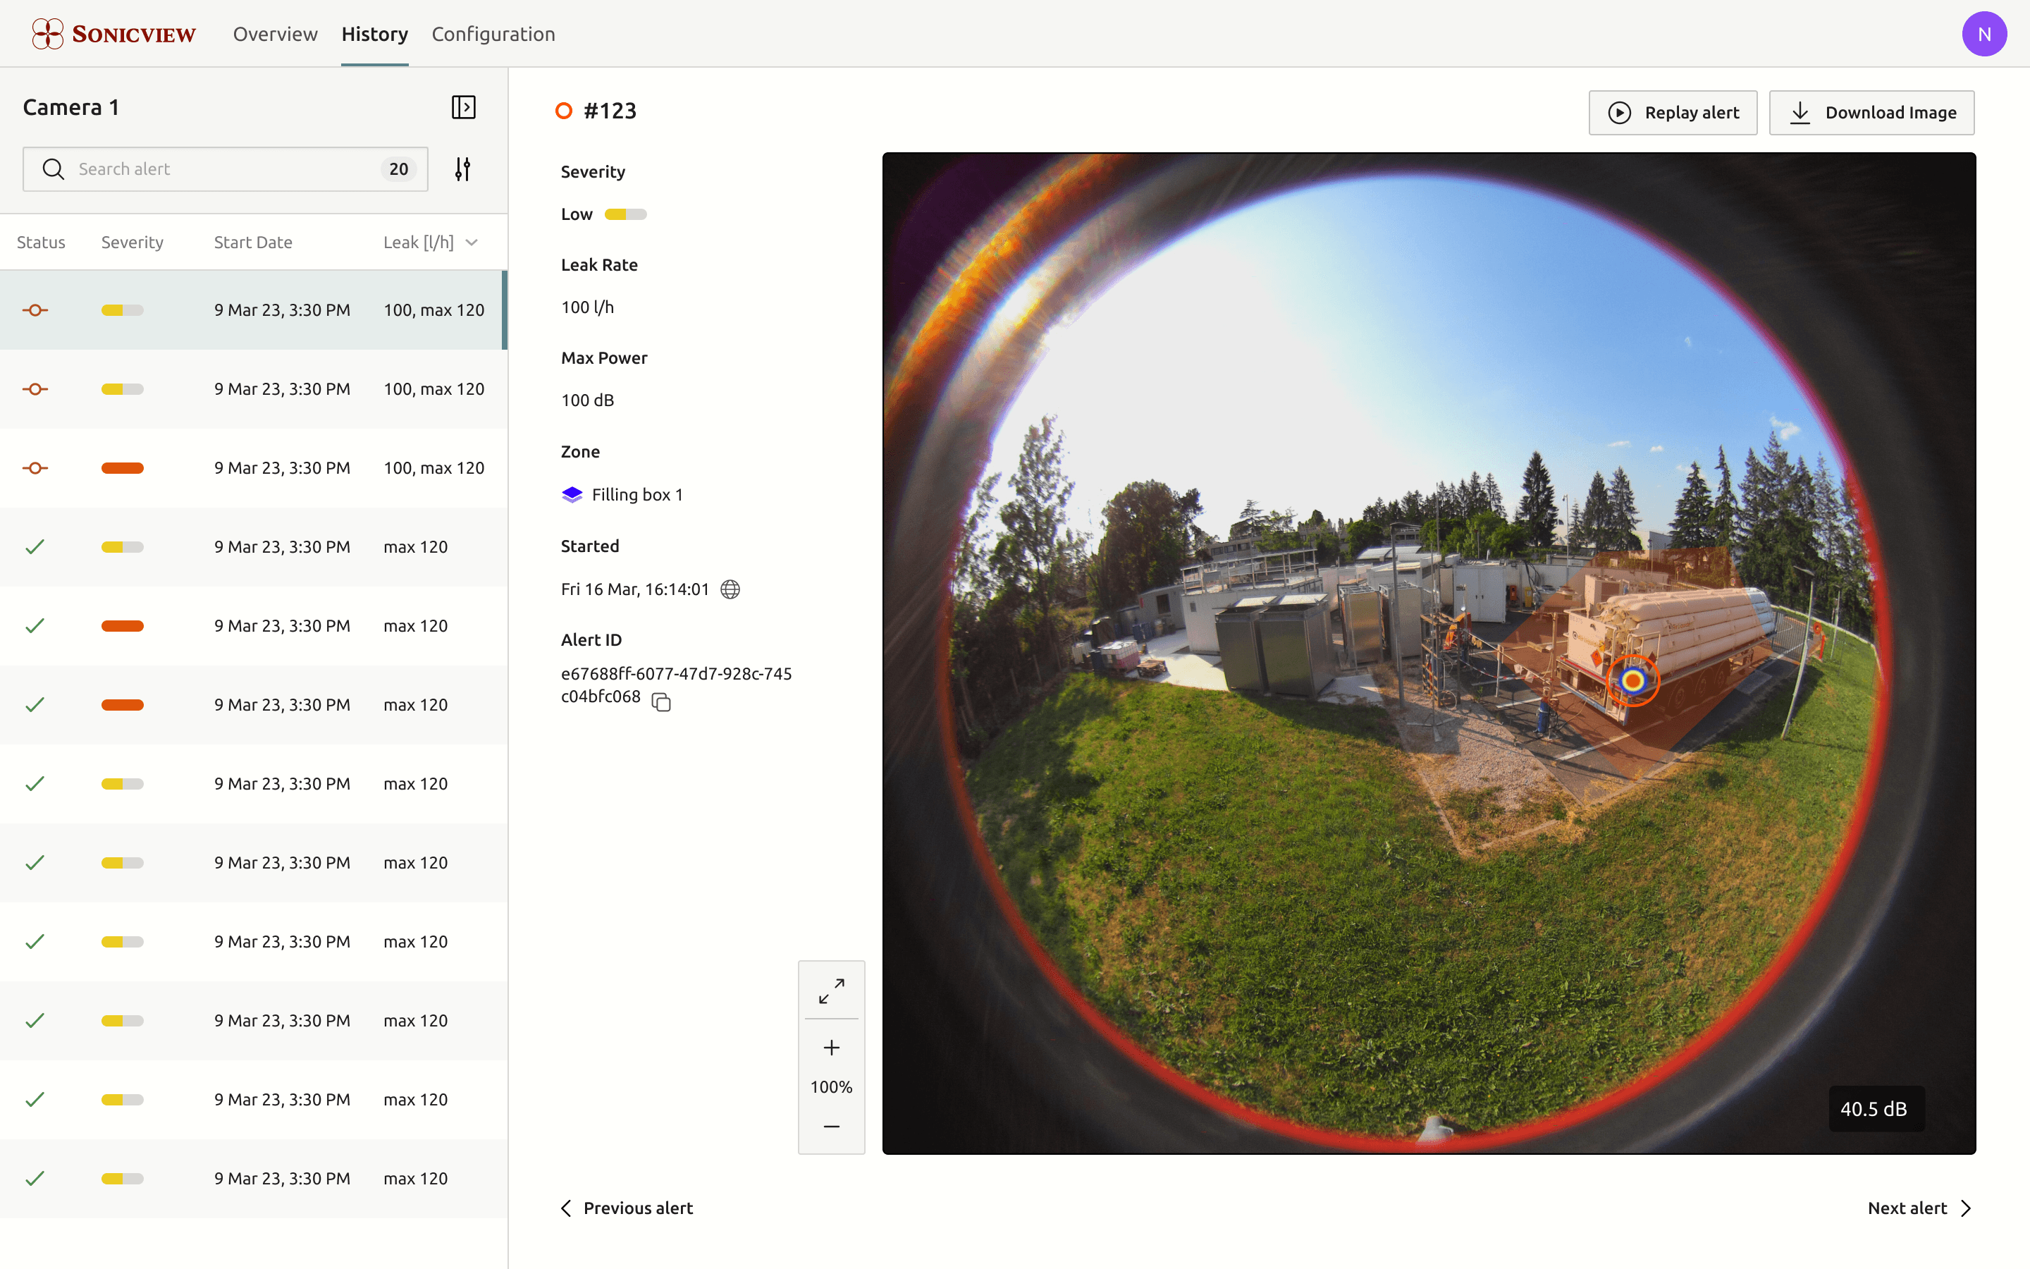
Task: Open the user avatar N menu
Action: [1984, 34]
